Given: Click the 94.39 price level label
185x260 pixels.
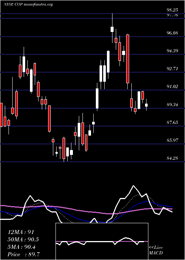Looking at the screenshot, I should pos(172,51).
